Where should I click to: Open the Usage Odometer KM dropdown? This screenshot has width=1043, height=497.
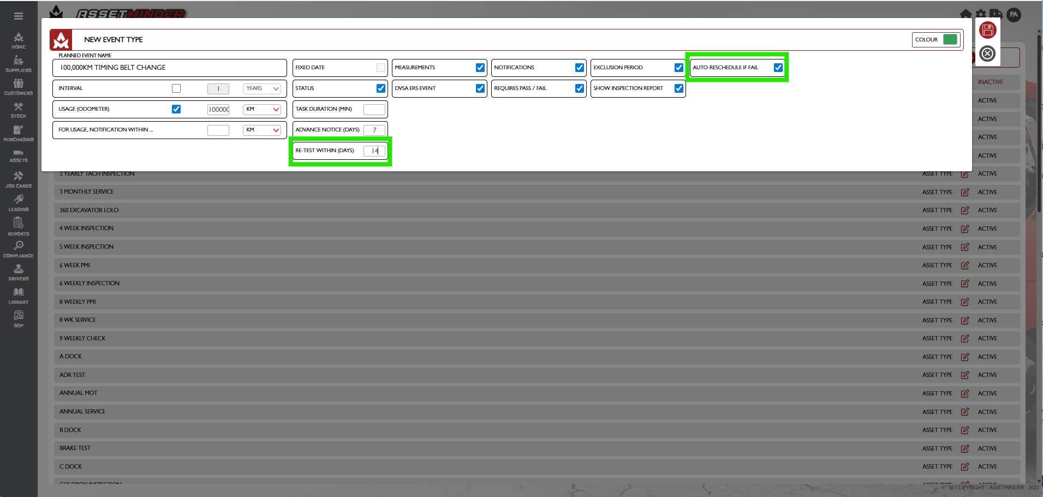click(x=262, y=109)
